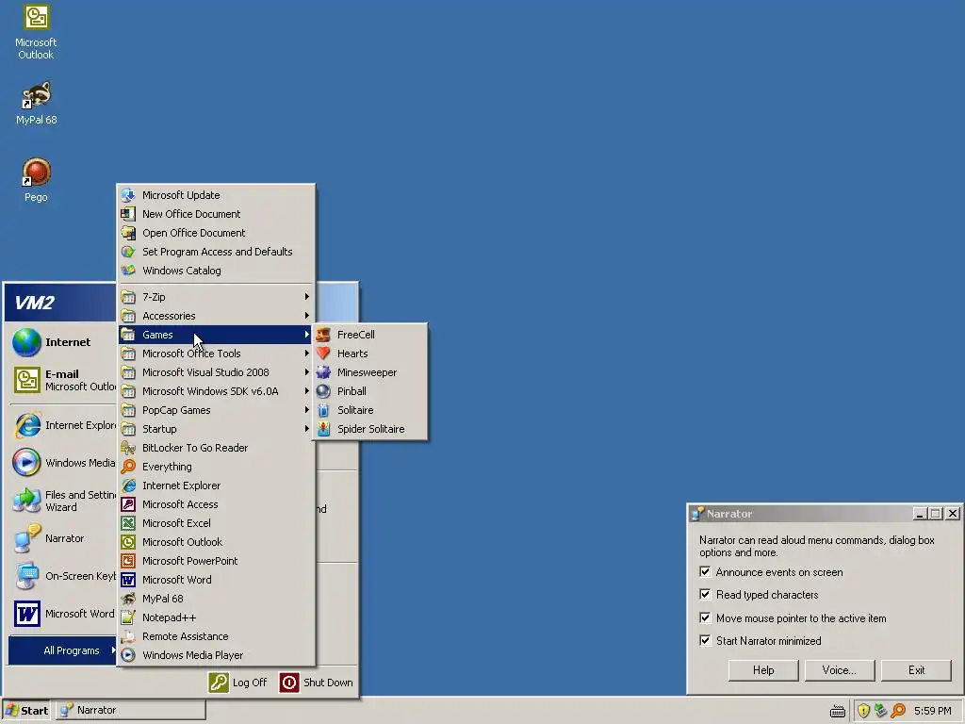
Task: Open Microsoft Outlook in All Programs list
Action: (216, 542)
